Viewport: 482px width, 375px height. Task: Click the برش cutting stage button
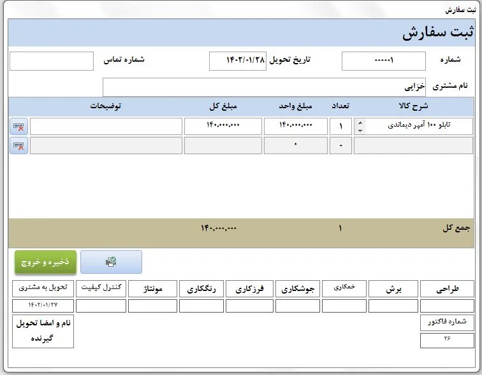[x=393, y=289]
